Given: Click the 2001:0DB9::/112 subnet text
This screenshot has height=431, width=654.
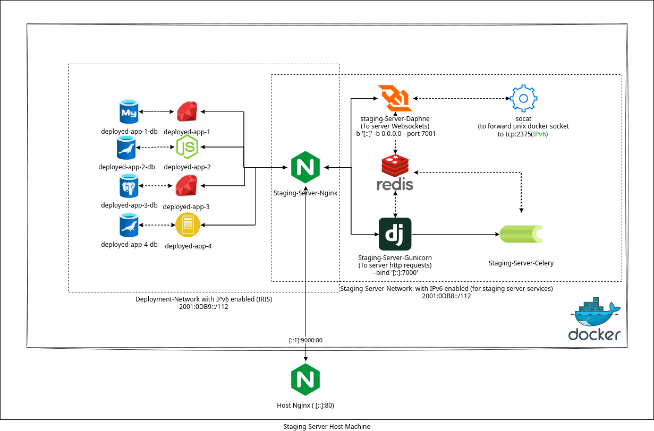Looking at the screenshot, I should [204, 307].
